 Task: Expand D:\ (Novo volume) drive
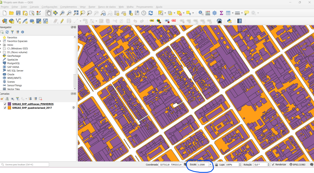[x=1, y=52]
